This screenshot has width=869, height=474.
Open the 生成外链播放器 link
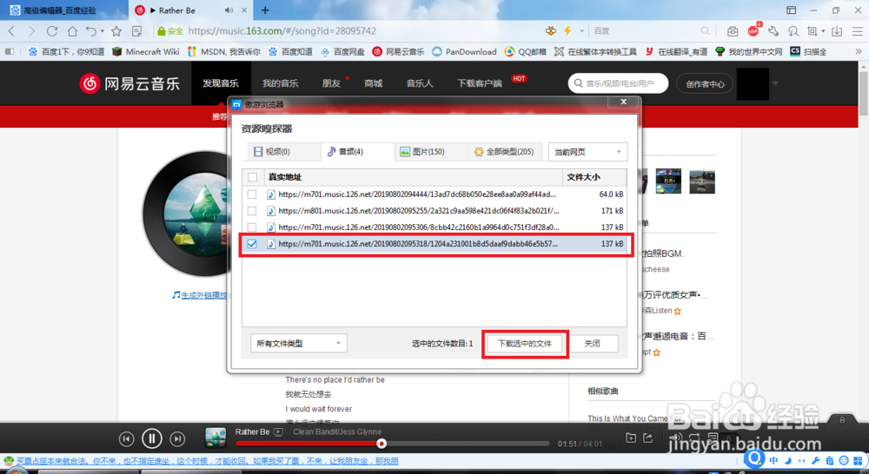pos(204,295)
